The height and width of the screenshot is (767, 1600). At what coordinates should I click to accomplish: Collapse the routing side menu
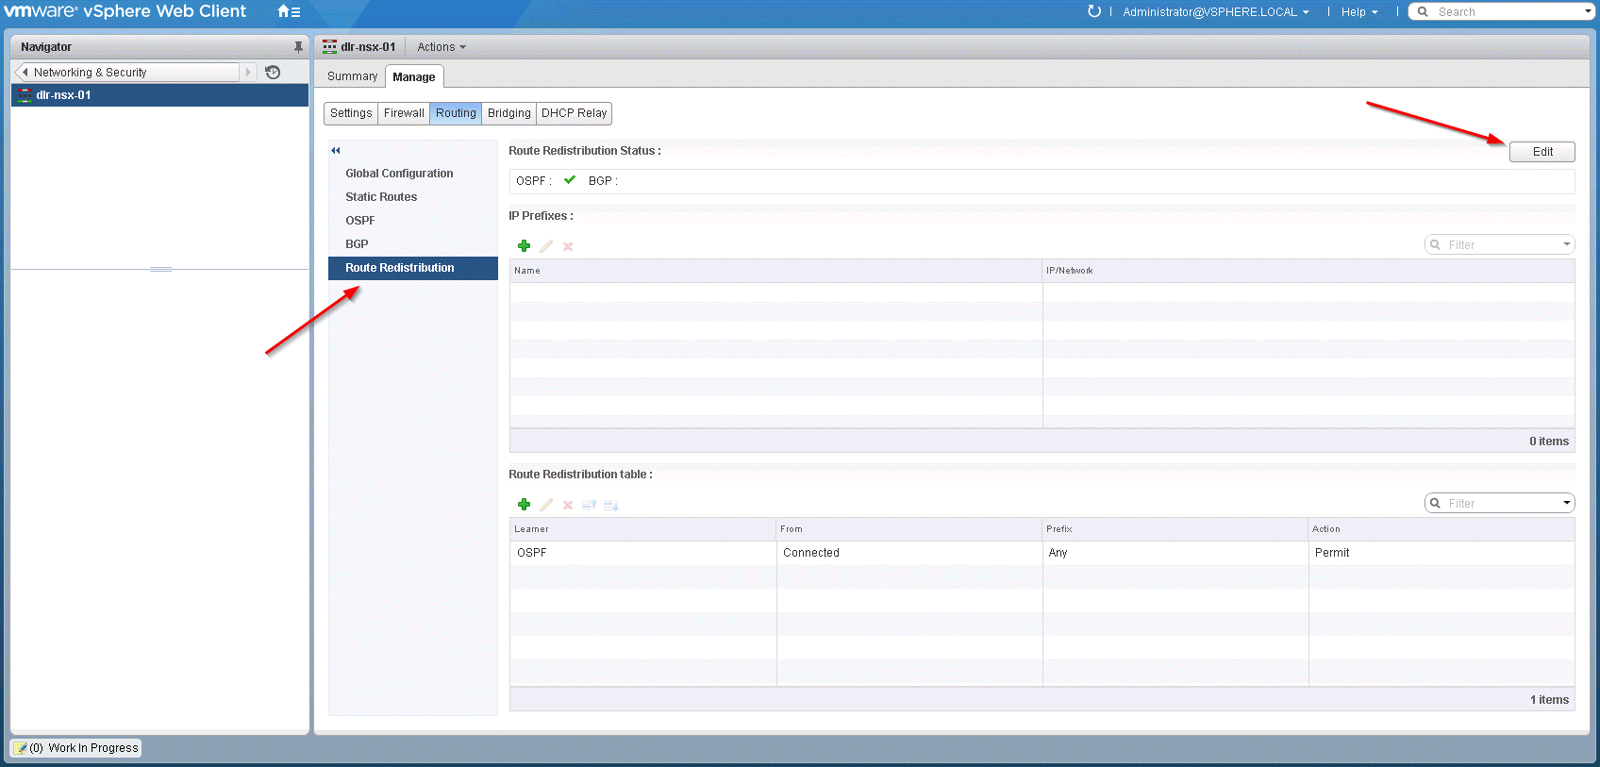[335, 151]
